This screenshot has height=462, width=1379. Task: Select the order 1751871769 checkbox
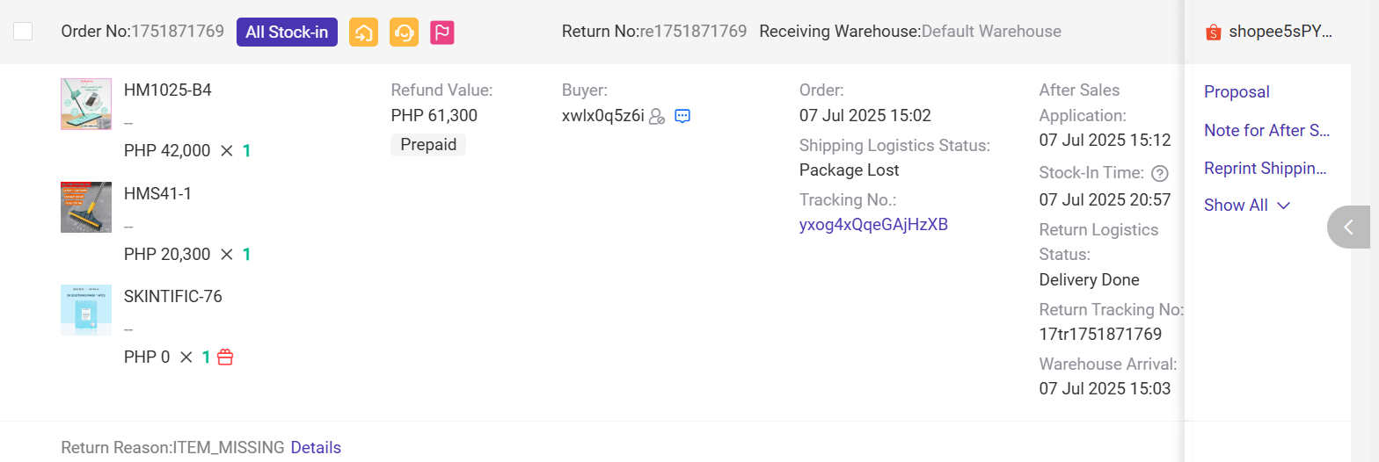tap(23, 32)
